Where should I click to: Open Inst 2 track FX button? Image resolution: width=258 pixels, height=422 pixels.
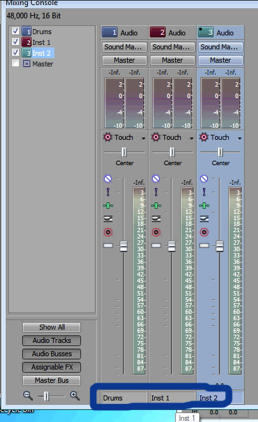(204, 206)
